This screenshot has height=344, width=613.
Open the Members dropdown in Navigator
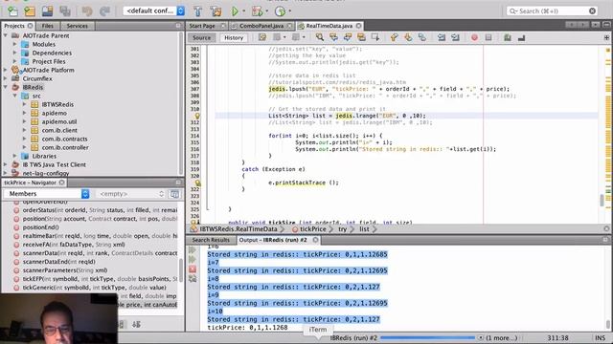47,193
